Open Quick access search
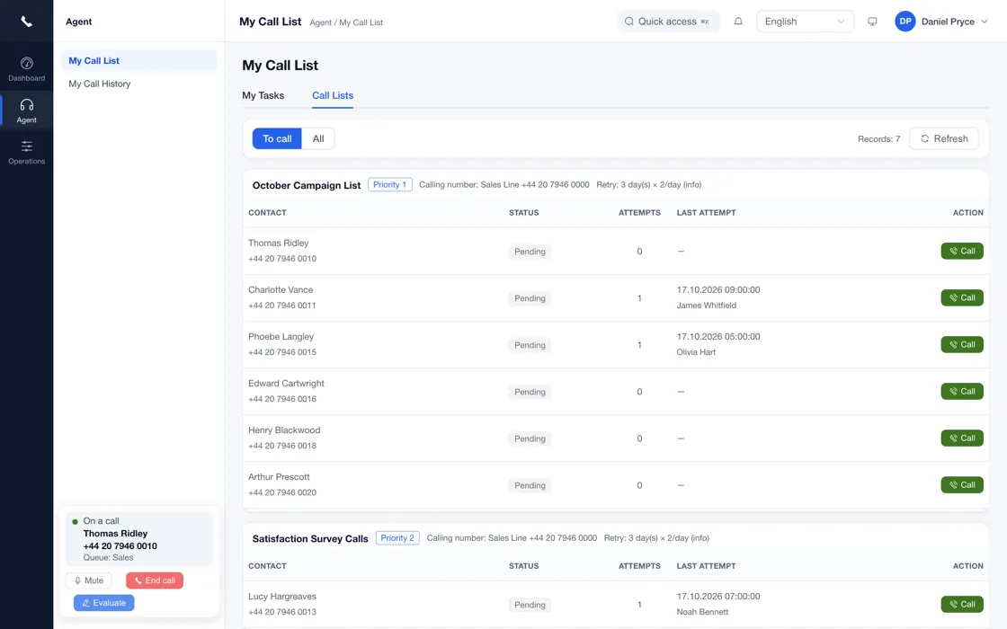 tap(668, 22)
